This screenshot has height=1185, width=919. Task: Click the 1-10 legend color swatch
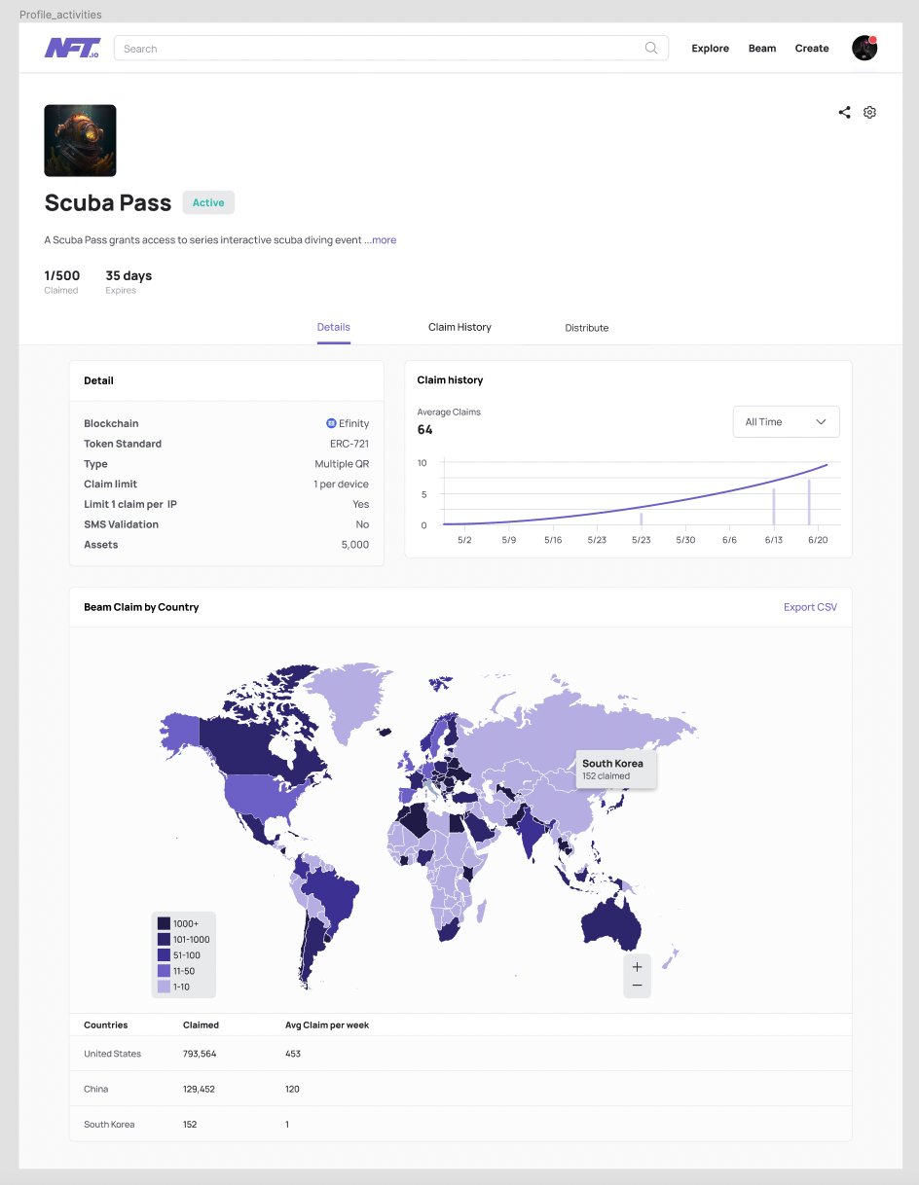point(164,987)
